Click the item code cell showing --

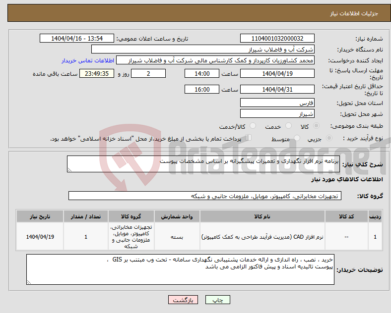346,237
